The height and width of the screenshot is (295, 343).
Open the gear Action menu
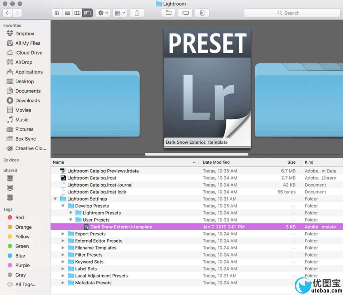pos(103,13)
